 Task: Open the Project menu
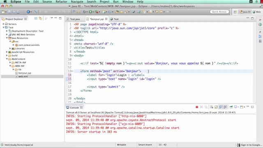[104, 2]
